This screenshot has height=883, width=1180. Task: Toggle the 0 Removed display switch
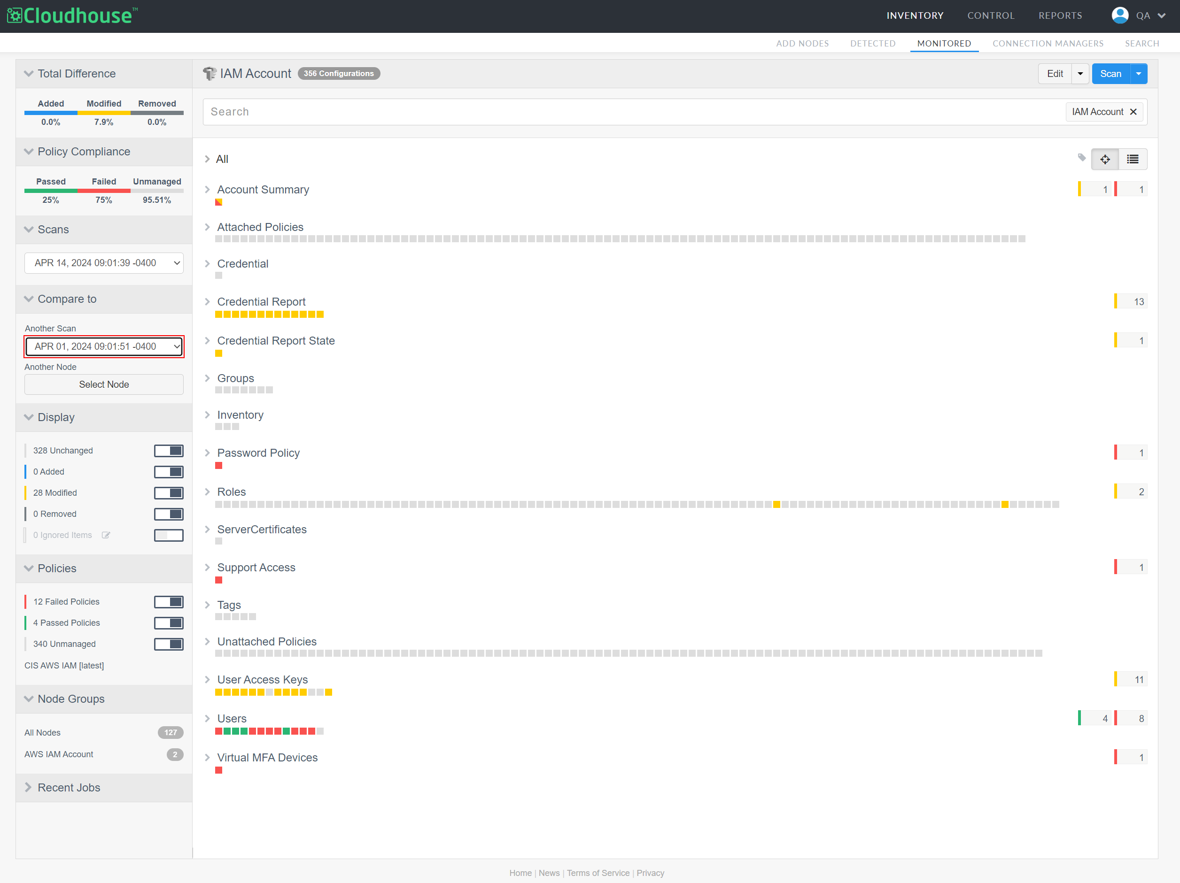coord(169,514)
